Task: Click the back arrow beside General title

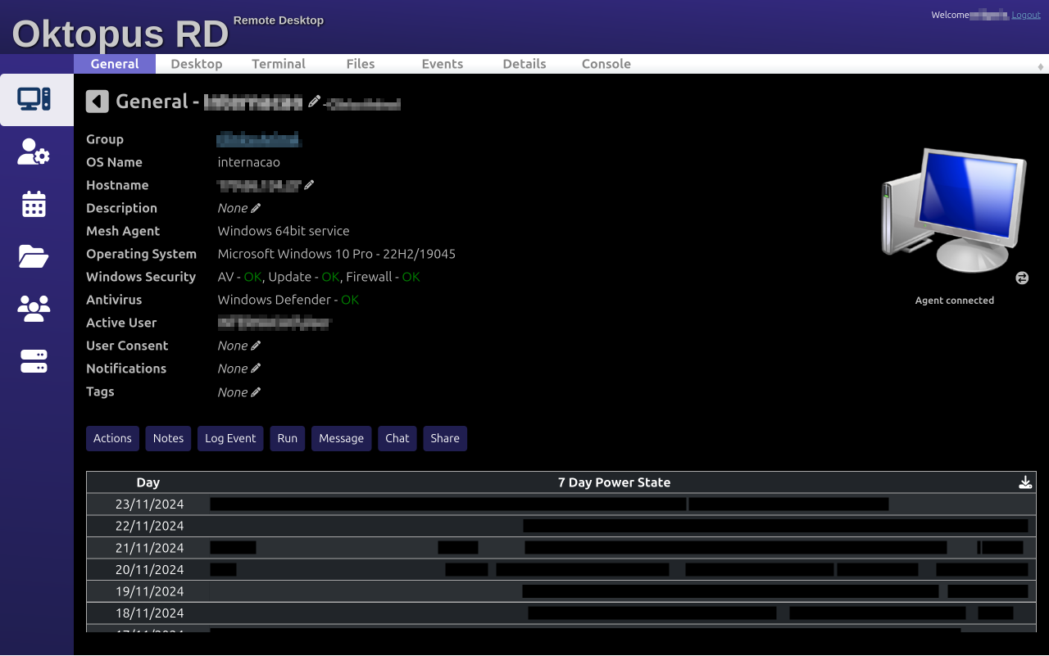Action: coord(98,102)
